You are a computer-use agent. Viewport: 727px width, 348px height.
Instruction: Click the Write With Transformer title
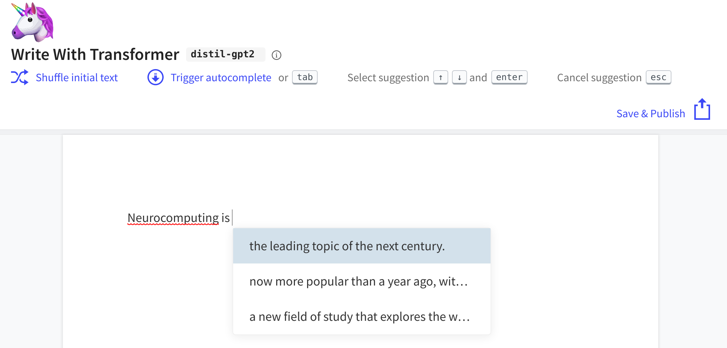95,54
